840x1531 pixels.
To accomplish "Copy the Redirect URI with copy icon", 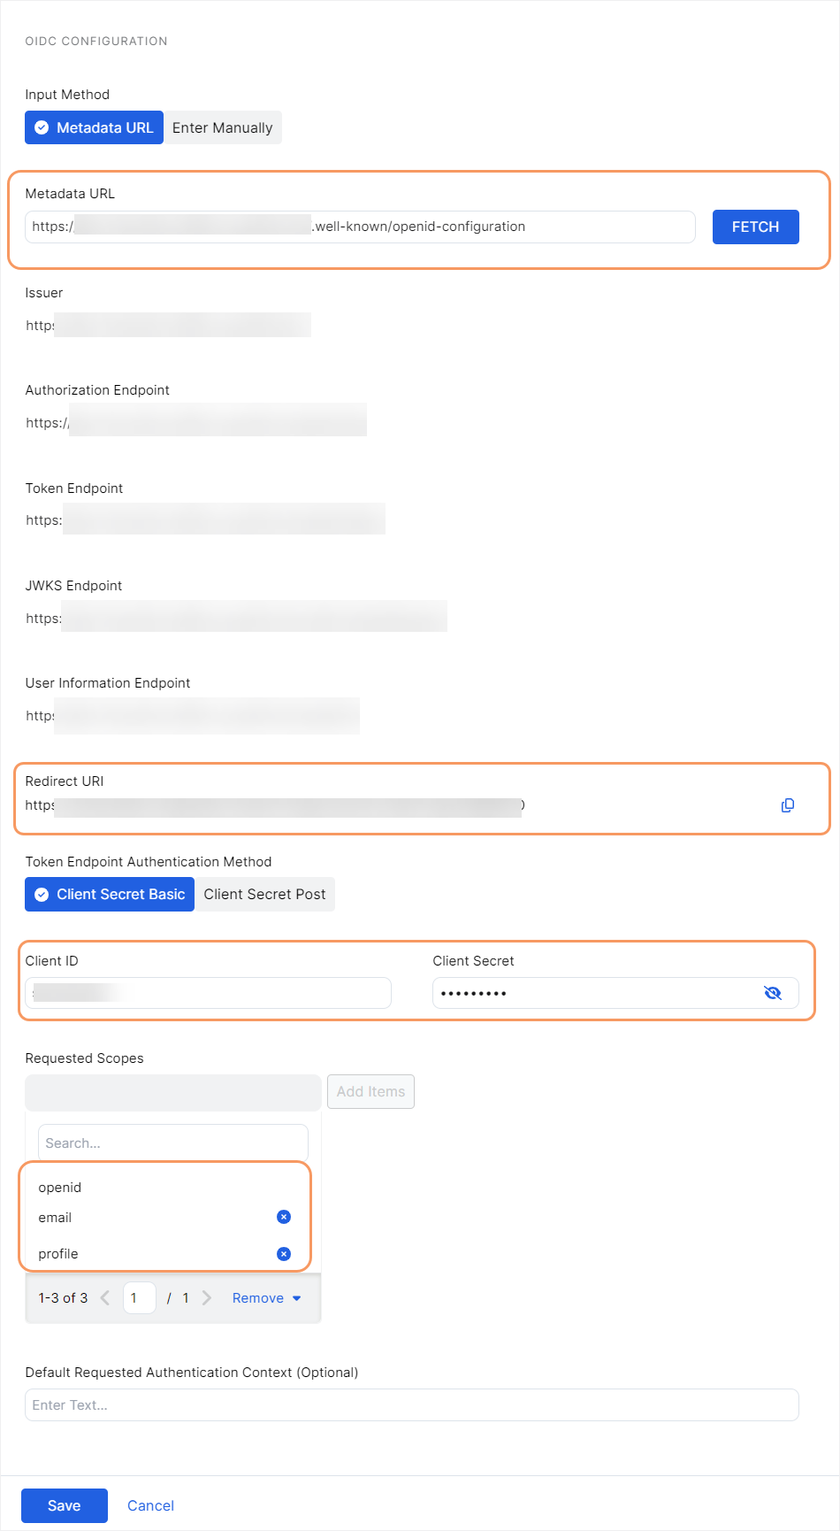I will [x=788, y=805].
